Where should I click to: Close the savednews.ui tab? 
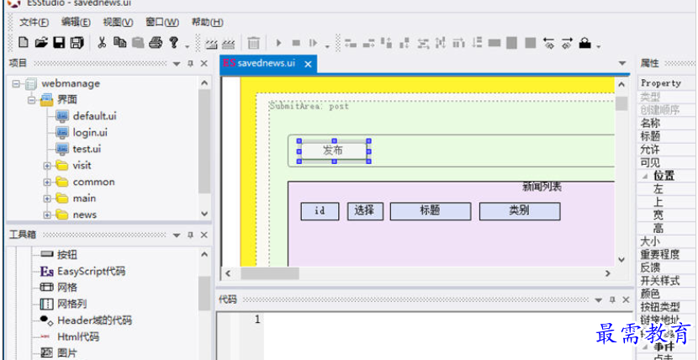(308, 65)
